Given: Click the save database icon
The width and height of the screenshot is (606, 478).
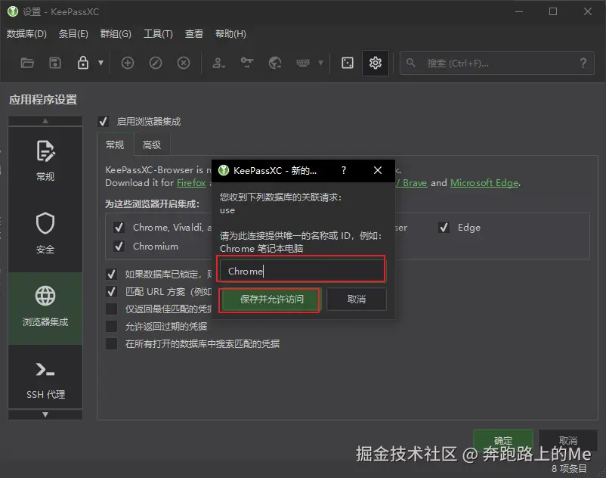Looking at the screenshot, I should click(x=55, y=63).
